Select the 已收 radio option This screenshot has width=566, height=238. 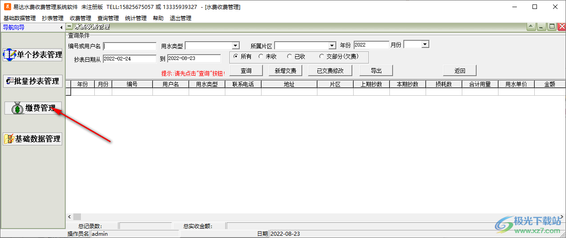coord(296,56)
